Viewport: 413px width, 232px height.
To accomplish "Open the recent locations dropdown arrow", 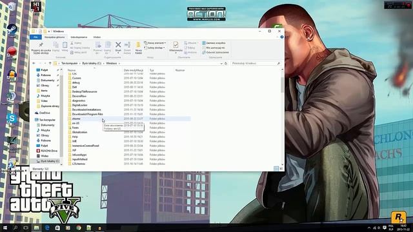I will [x=45, y=63].
